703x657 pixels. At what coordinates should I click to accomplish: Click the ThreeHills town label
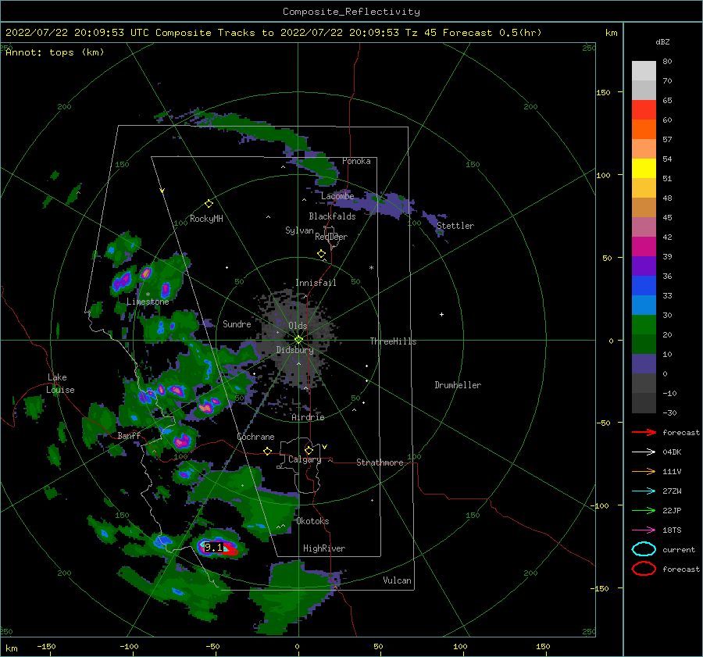[393, 341]
